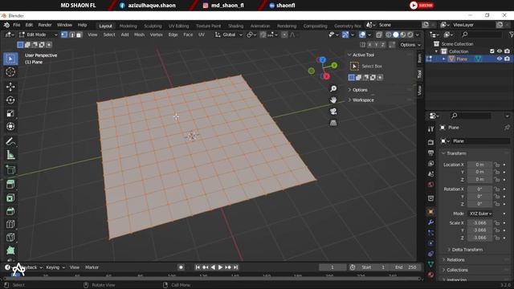
Task: Toggle lock on Location X
Action: [497, 165]
